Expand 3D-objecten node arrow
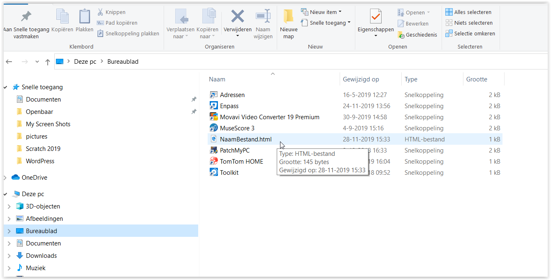The width and height of the screenshot is (551, 280). point(9,206)
